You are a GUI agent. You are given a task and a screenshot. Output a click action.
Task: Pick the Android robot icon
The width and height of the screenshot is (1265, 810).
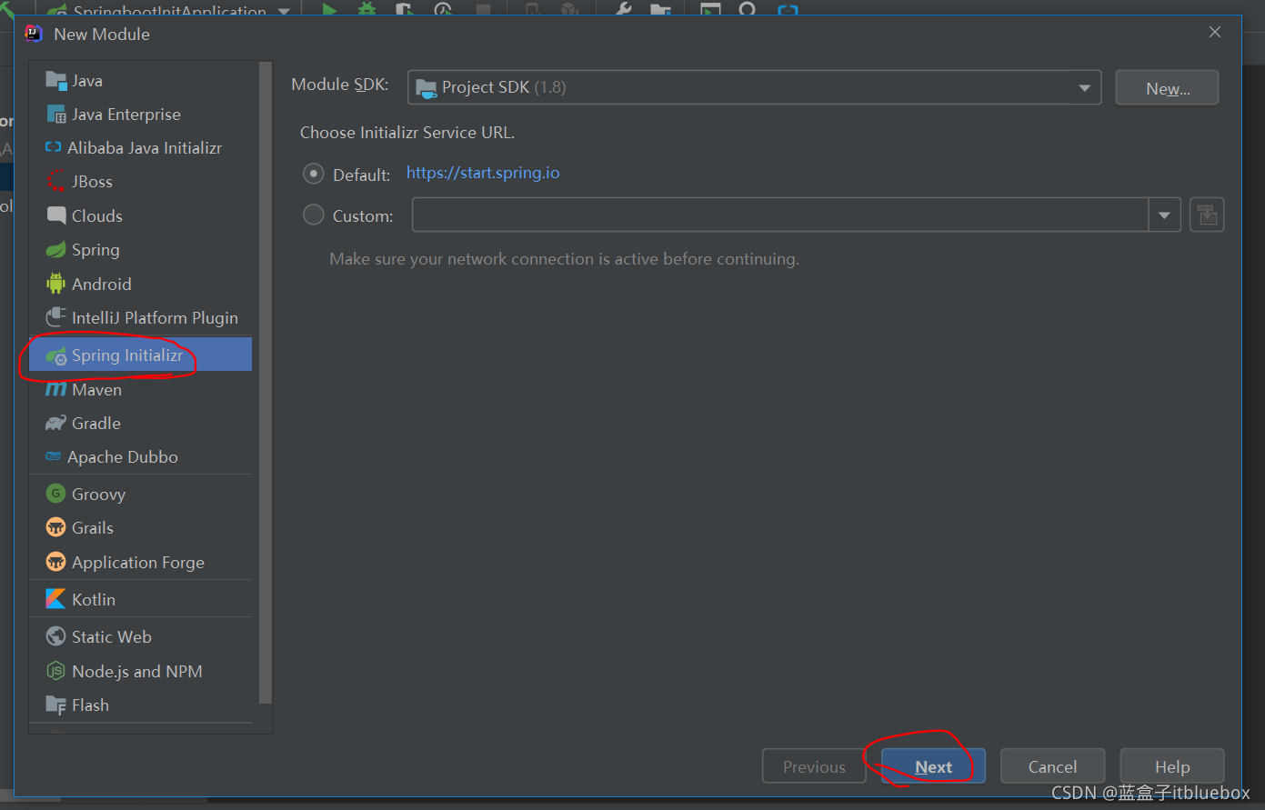[x=55, y=284]
